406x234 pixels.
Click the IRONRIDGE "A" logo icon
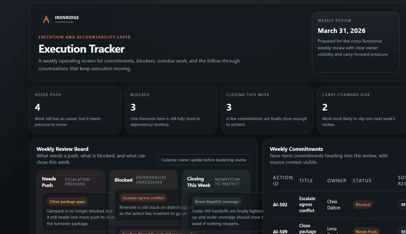point(46,19)
